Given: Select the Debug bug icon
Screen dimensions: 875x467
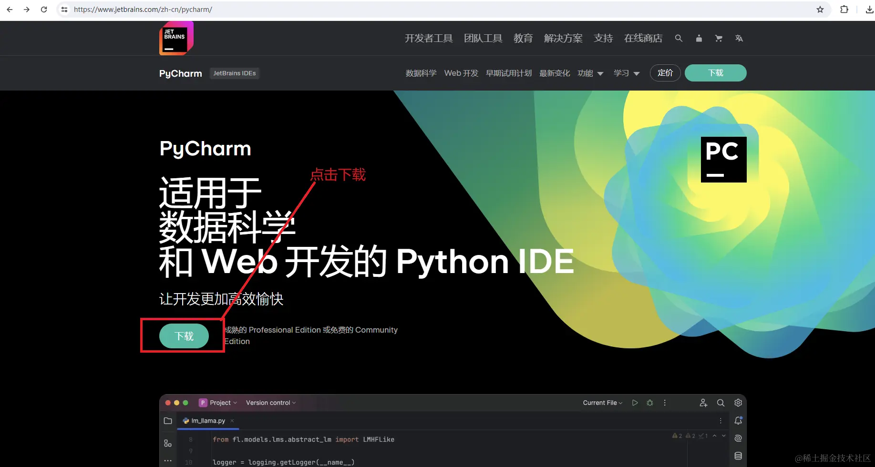Looking at the screenshot, I should coord(649,403).
